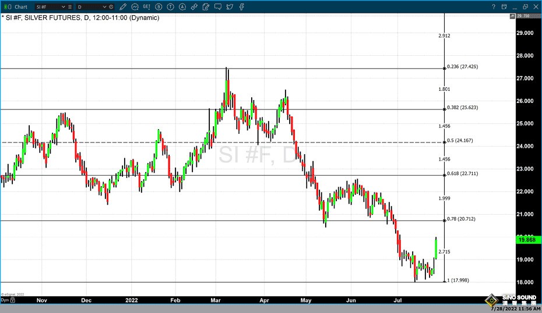Click the Dyn label in the time axis
Viewport: 542px width, 313px height.
point(5,300)
